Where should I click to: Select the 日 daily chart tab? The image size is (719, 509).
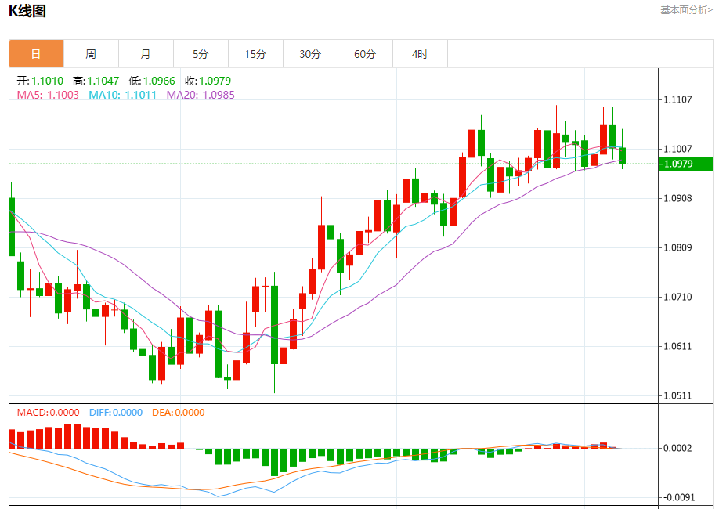point(36,54)
